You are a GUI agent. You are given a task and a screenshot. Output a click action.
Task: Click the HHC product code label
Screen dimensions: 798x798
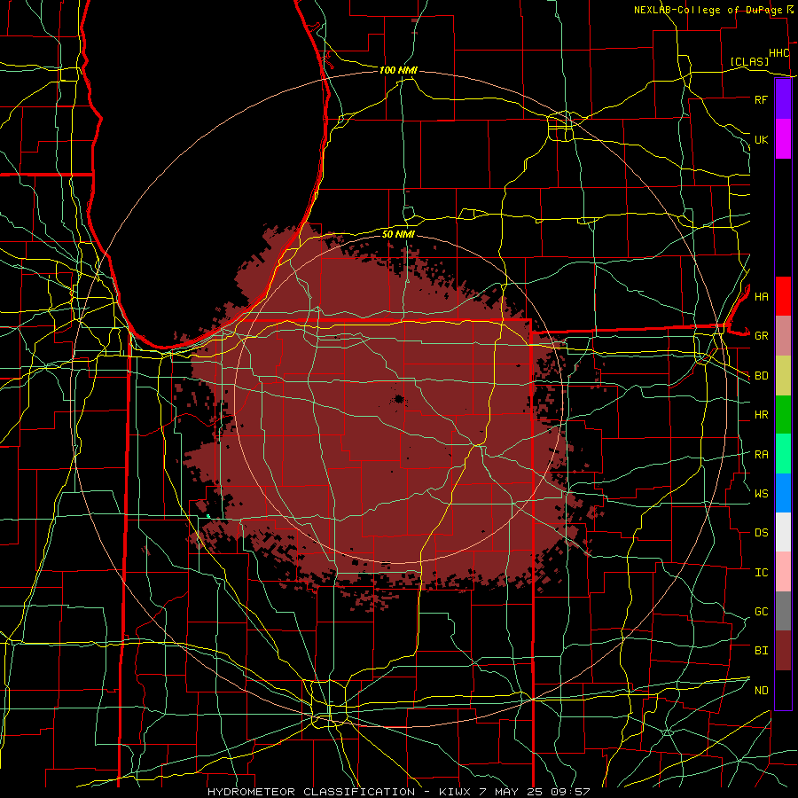point(778,53)
